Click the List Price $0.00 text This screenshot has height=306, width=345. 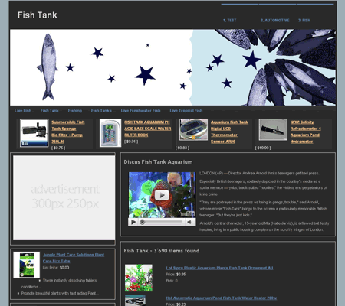click(x=56, y=268)
